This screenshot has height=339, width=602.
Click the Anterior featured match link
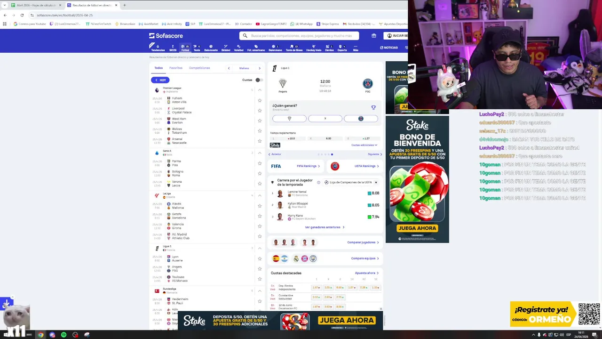(x=275, y=154)
